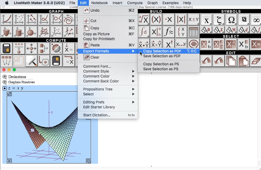The height and width of the screenshot is (170, 261).
Task: Click the paste clipboard icon in EDIT palette
Action: click(x=244, y=61)
